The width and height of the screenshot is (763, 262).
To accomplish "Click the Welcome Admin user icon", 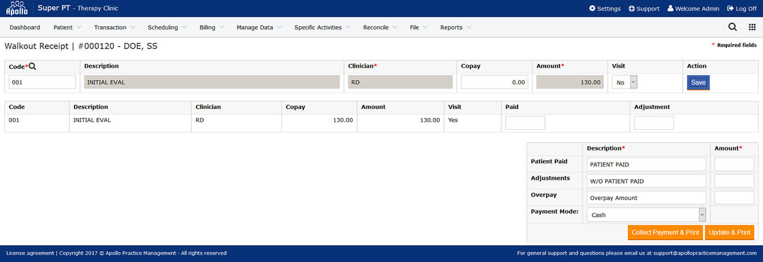I will click(x=670, y=9).
